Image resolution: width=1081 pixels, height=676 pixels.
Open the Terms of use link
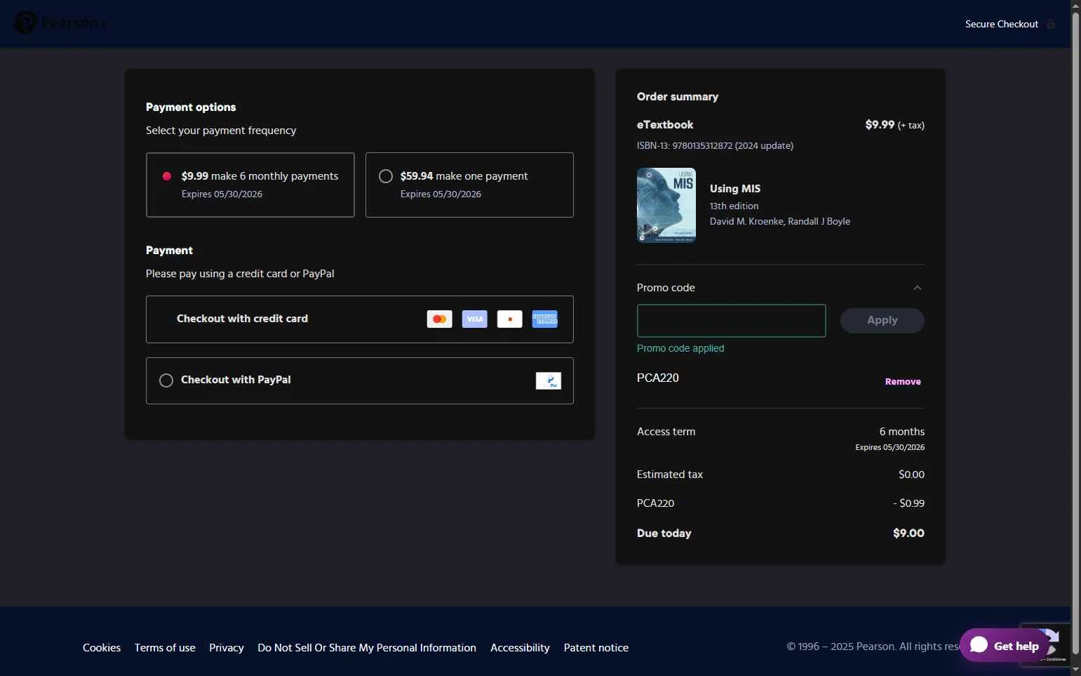pyautogui.click(x=165, y=648)
